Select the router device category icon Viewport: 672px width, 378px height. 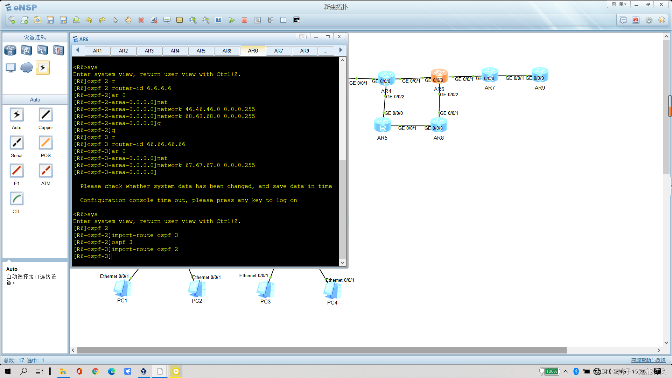click(10, 50)
